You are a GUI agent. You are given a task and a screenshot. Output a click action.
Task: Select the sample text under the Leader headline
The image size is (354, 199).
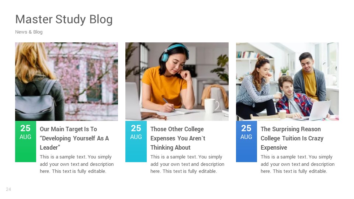pos(76,164)
